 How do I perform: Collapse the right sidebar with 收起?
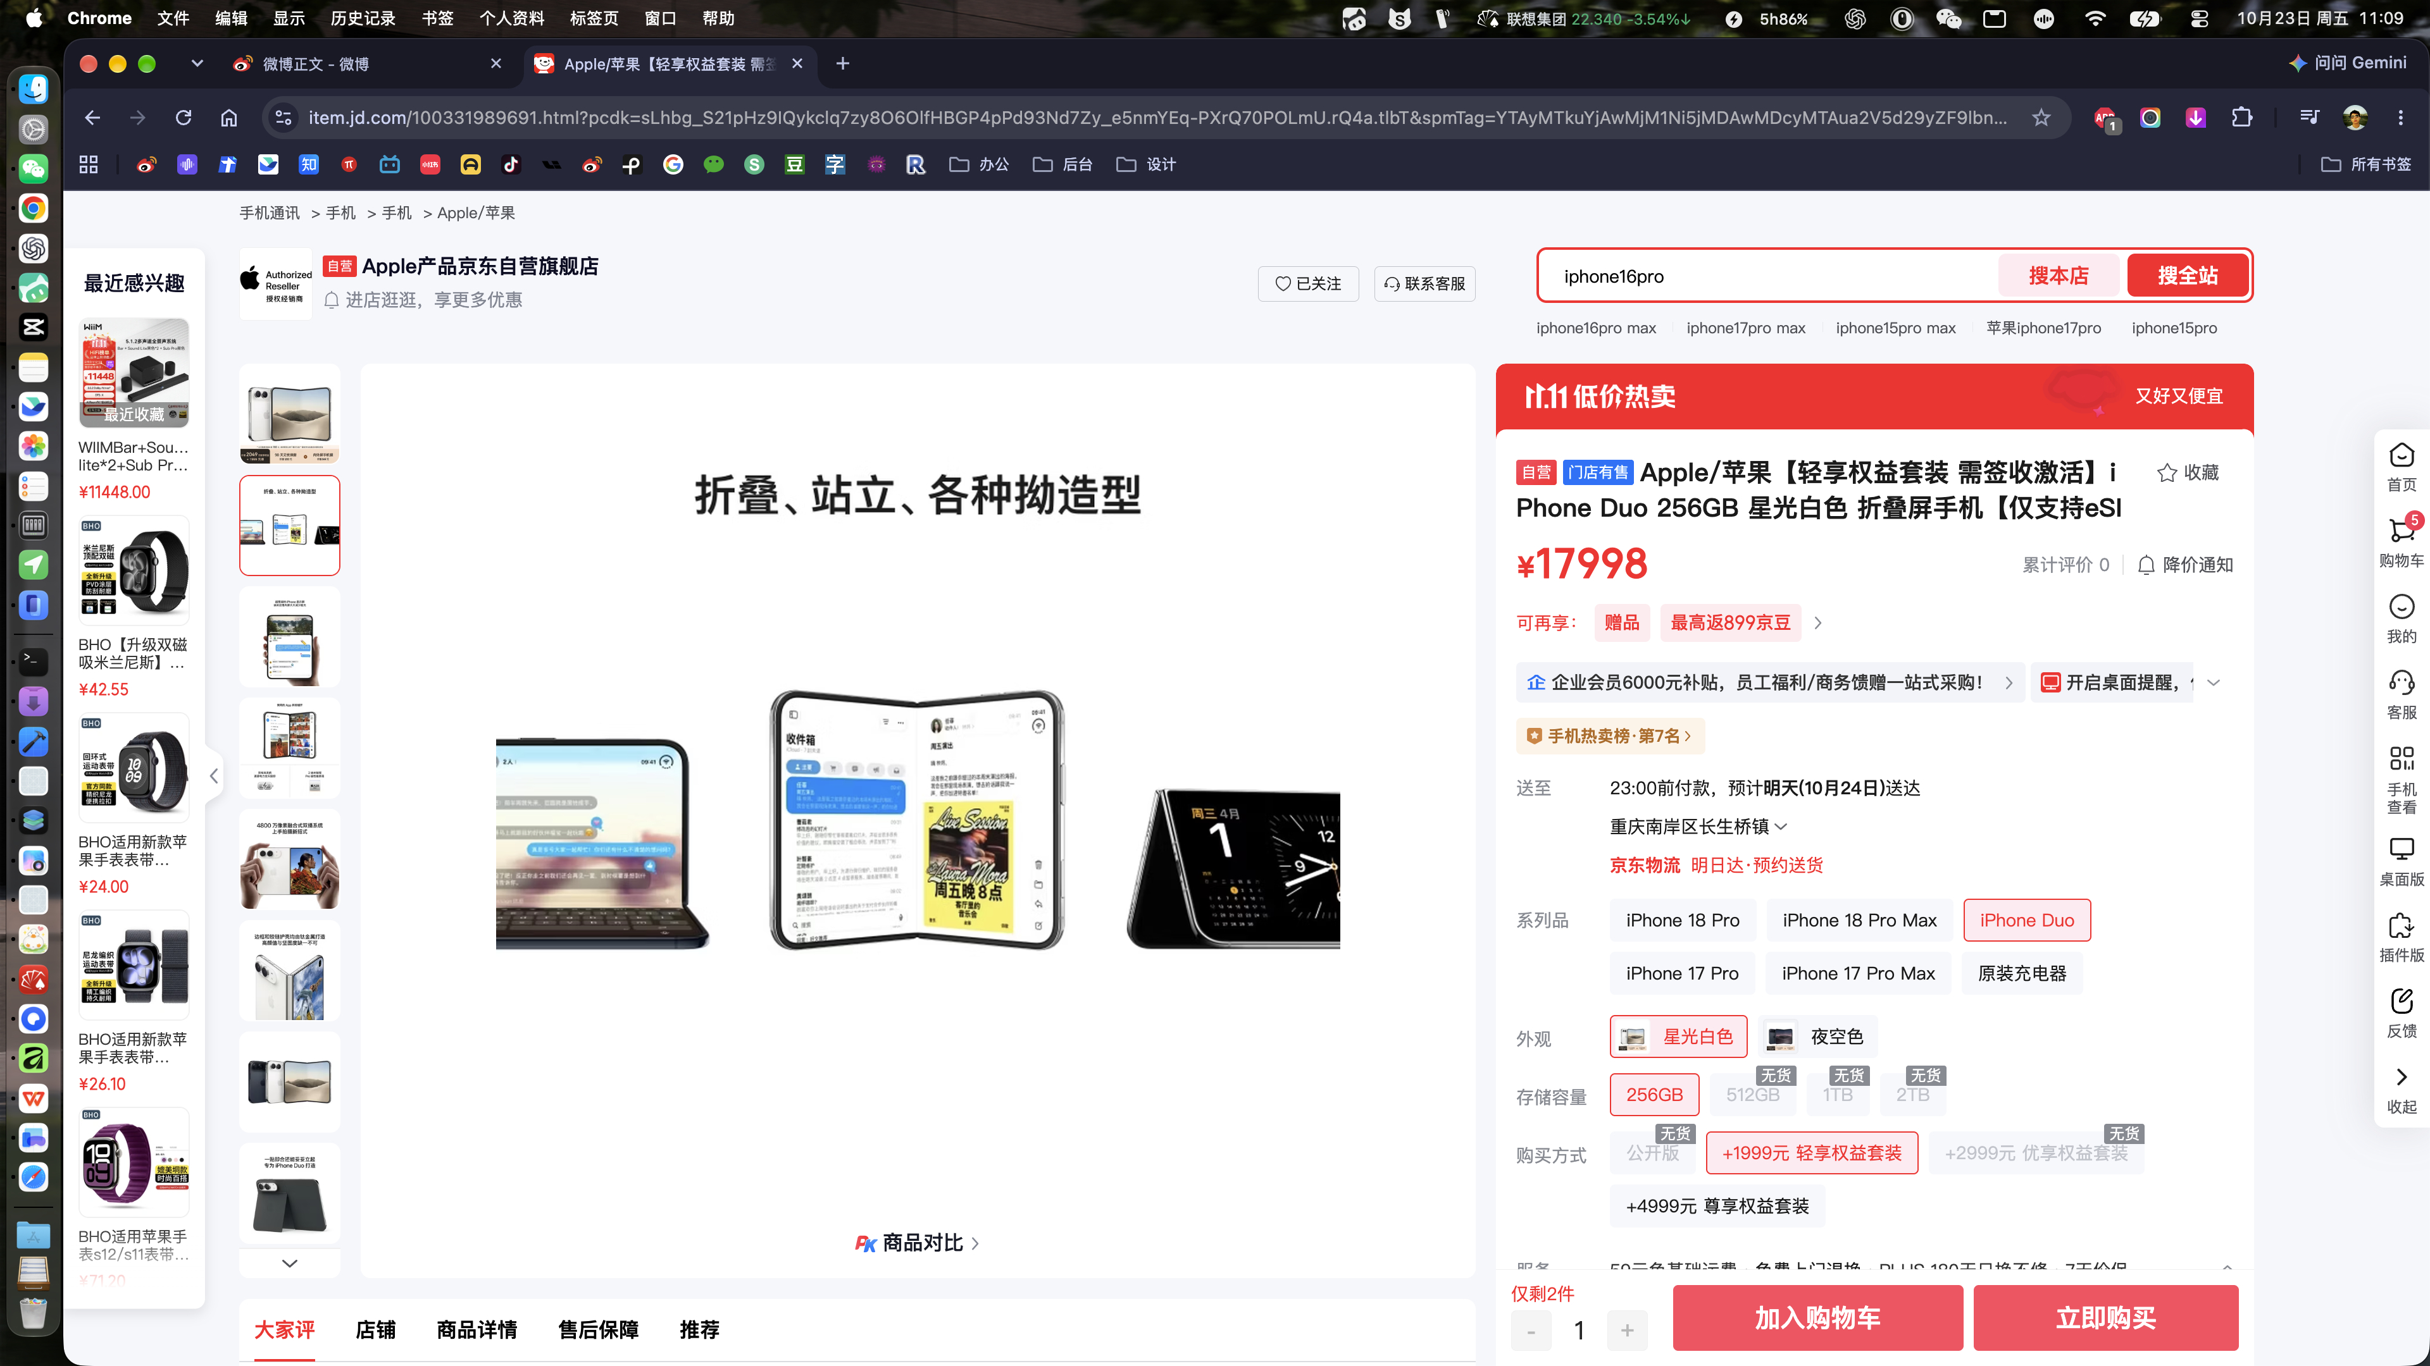pos(2401,1089)
